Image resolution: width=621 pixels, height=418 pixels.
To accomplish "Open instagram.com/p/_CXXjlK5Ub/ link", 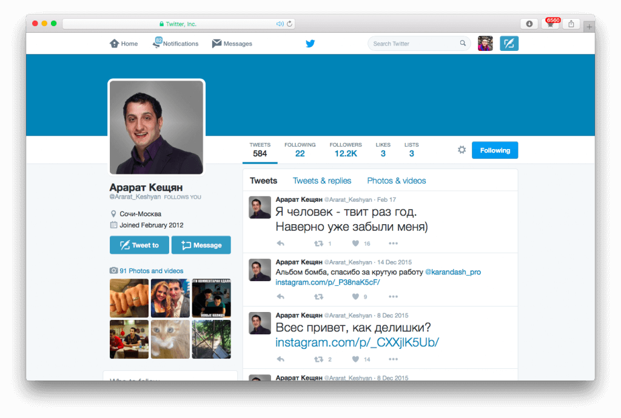I will click(x=357, y=342).
